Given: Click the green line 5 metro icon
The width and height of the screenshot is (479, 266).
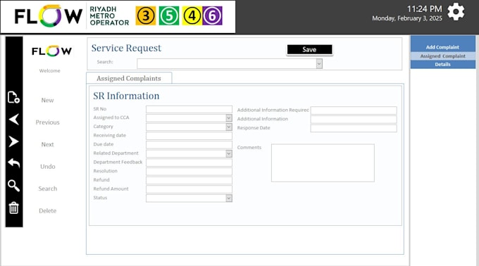Looking at the screenshot, I should pyautogui.click(x=169, y=15).
